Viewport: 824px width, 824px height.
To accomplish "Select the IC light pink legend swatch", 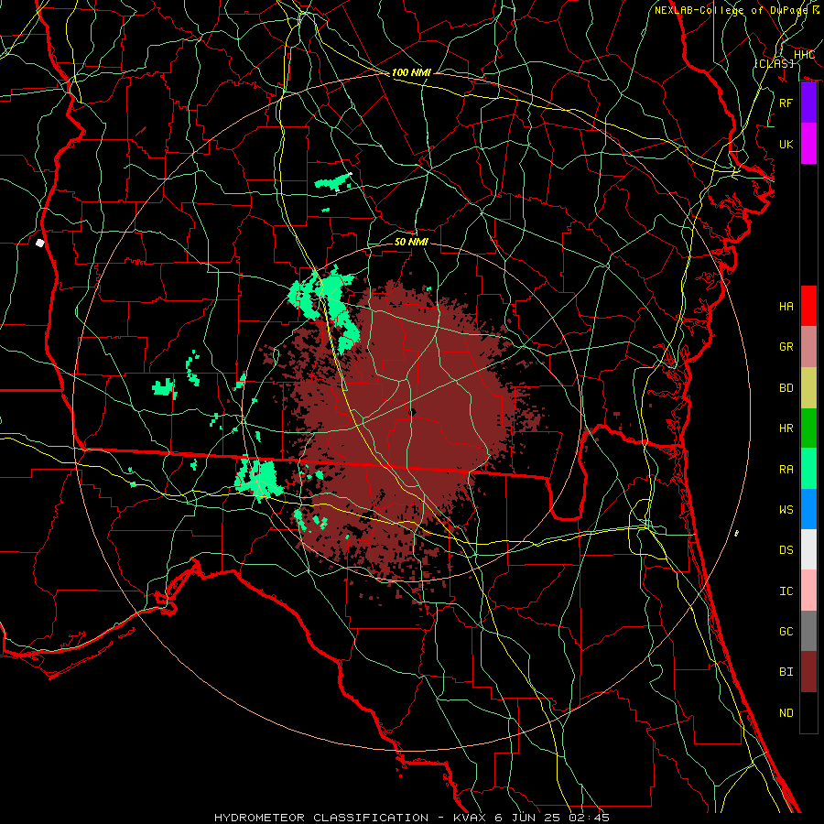I will pyautogui.click(x=808, y=591).
